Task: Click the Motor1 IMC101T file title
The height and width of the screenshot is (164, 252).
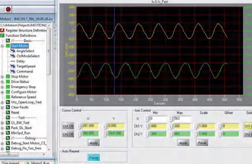Action: [x=27, y=19]
